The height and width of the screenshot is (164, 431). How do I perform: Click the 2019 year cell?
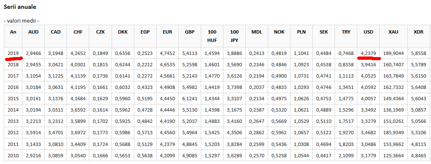click(x=13, y=53)
